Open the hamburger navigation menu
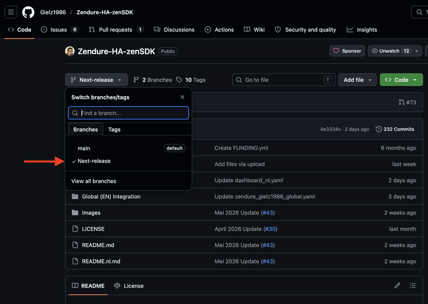The image size is (428, 304). pos(11,12)
